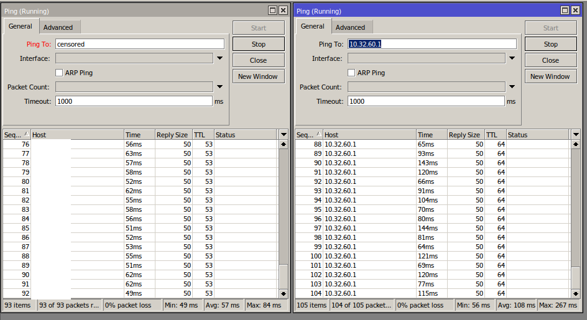Expand Packet Count arrow in right window
Viewport: 587px width, 320px height.
(512, 87)
